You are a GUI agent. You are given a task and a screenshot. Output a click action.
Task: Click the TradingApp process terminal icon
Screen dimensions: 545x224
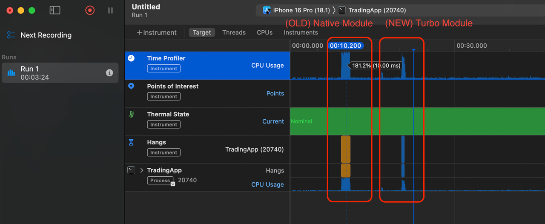(x=131, y=170)
